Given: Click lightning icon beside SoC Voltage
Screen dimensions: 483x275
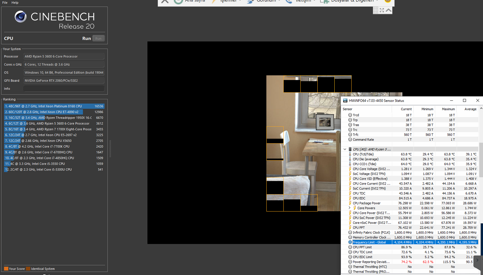Looking at the screenshot, I should (x=350, y=174).
